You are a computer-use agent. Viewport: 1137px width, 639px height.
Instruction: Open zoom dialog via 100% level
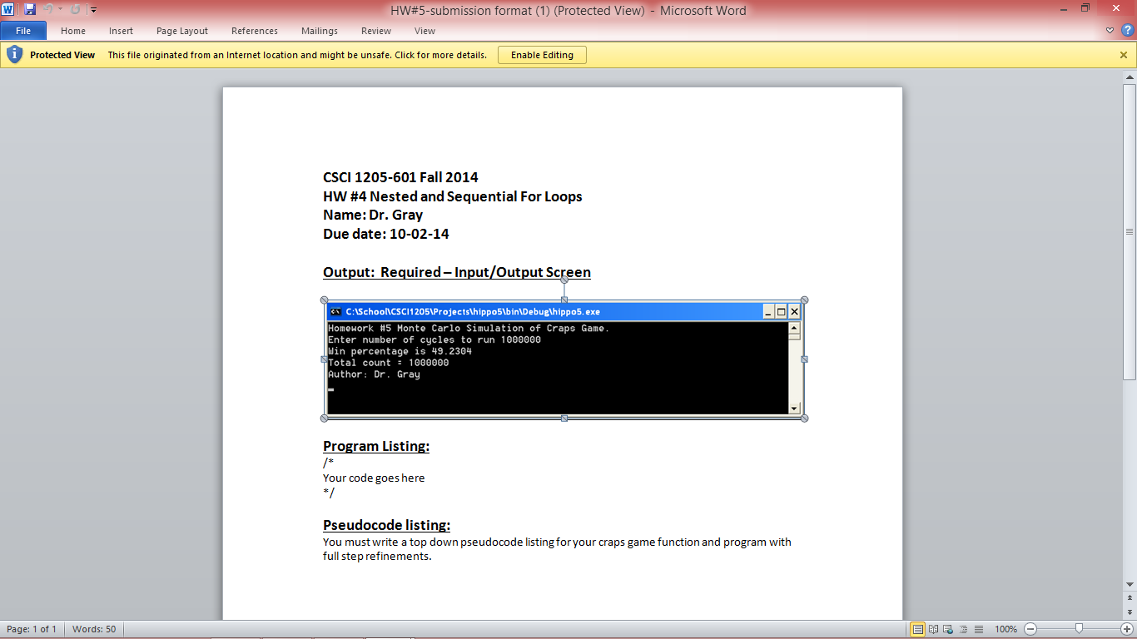(x=1006, y=629)
